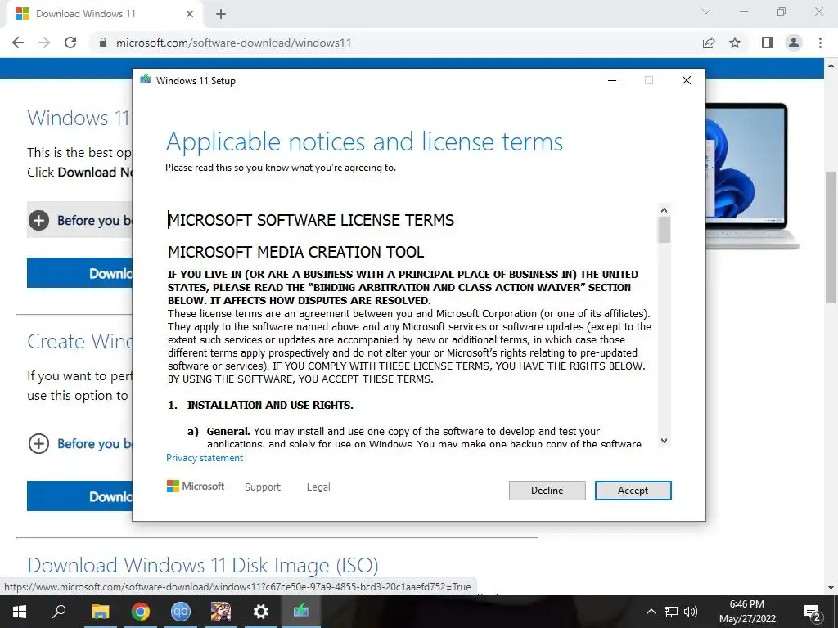Expand first 'Before you b...' section on webpage
Screen dimensions: 838x628
point(79,220)
